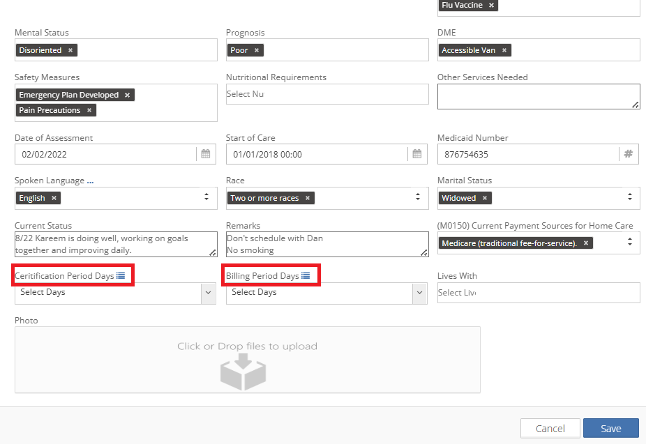The height and width of the screenshot is (444, 646).
Task: Remove the Flu Vaccine tag
Action: [x=491, y=6]
